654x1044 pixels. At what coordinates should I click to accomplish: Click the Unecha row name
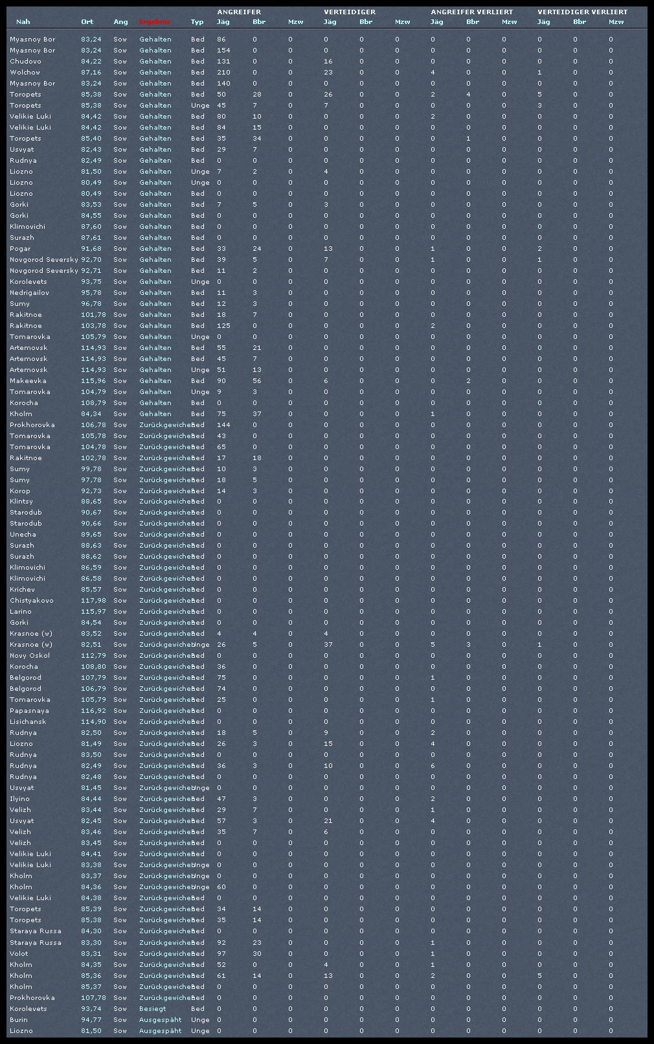(x=23, y=535)
